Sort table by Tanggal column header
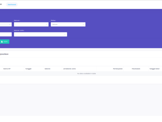Screen dimensions: 162x122 (x=34, y=69)
